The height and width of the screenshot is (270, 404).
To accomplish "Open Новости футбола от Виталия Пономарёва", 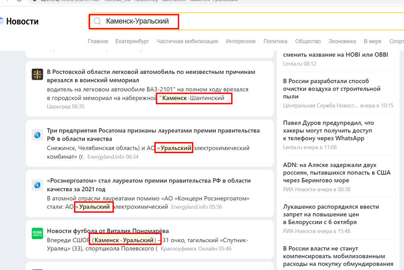I will [108, 231].
